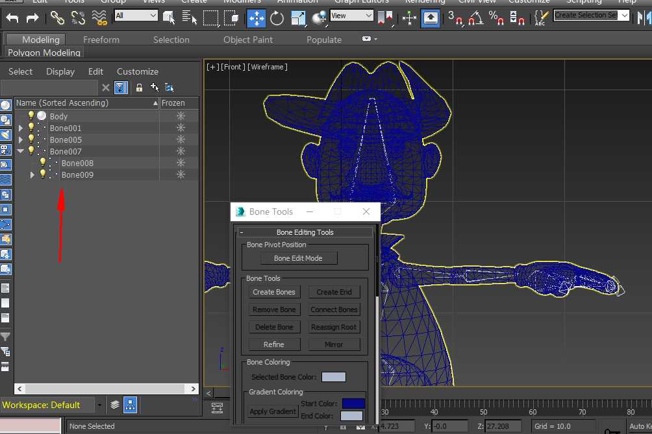Toggle the Percent Snap button

(497, 18)
